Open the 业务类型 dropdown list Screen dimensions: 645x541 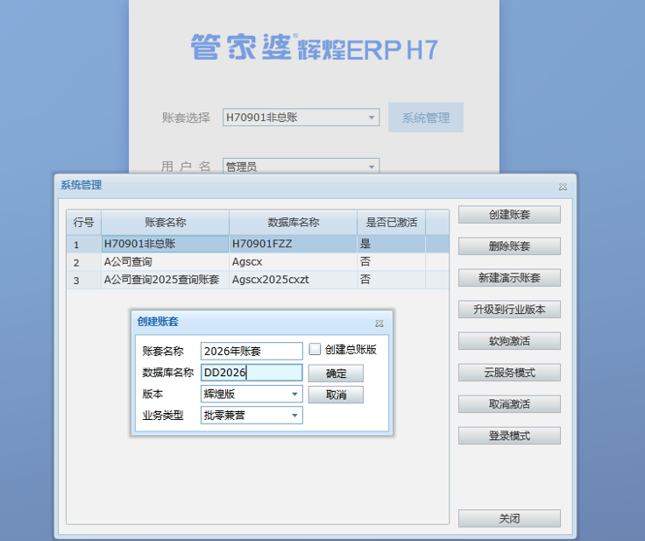[294, 416]
